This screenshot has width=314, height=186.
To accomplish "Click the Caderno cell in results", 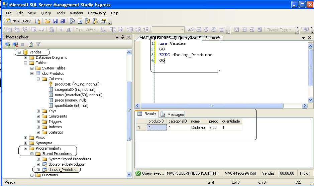I will click(198, 128).
